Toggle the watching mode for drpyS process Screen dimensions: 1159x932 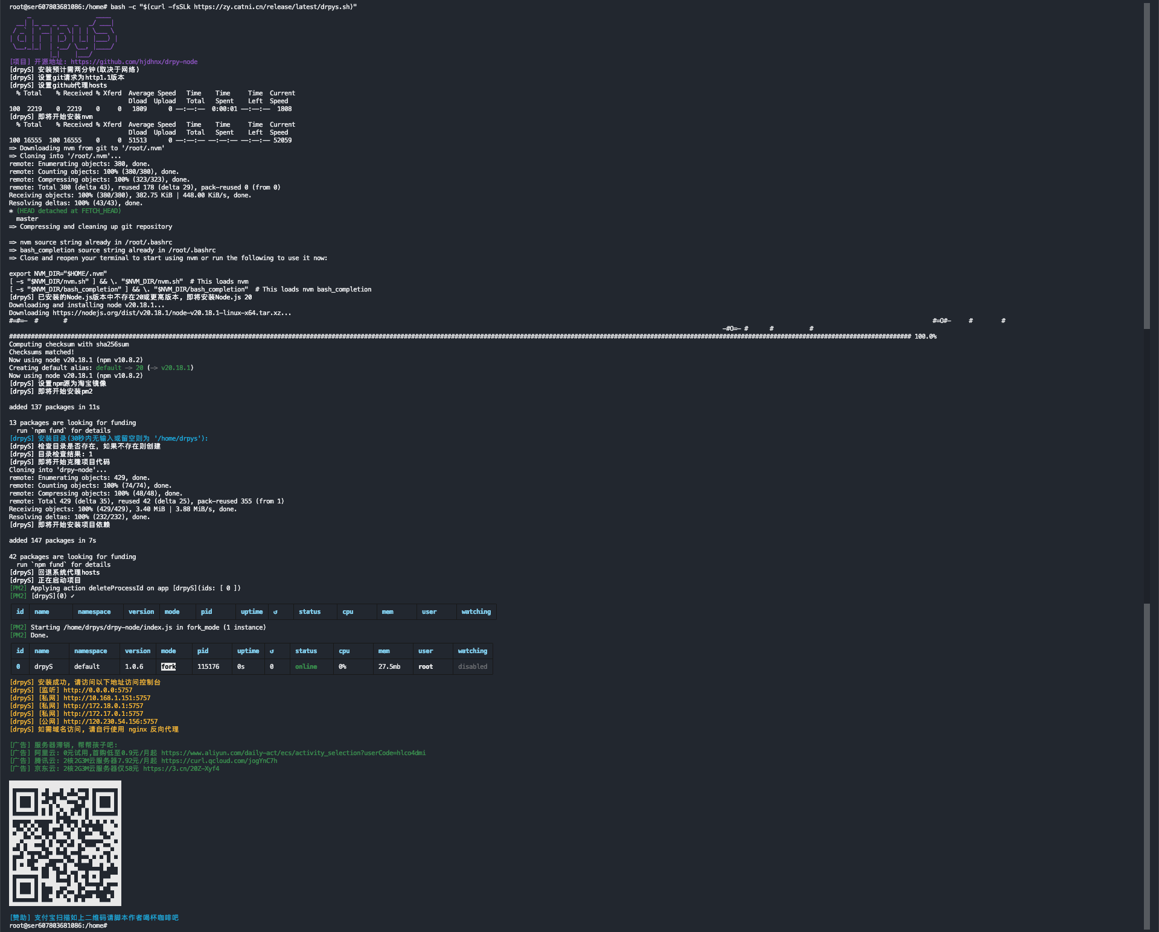coord(473,666)
